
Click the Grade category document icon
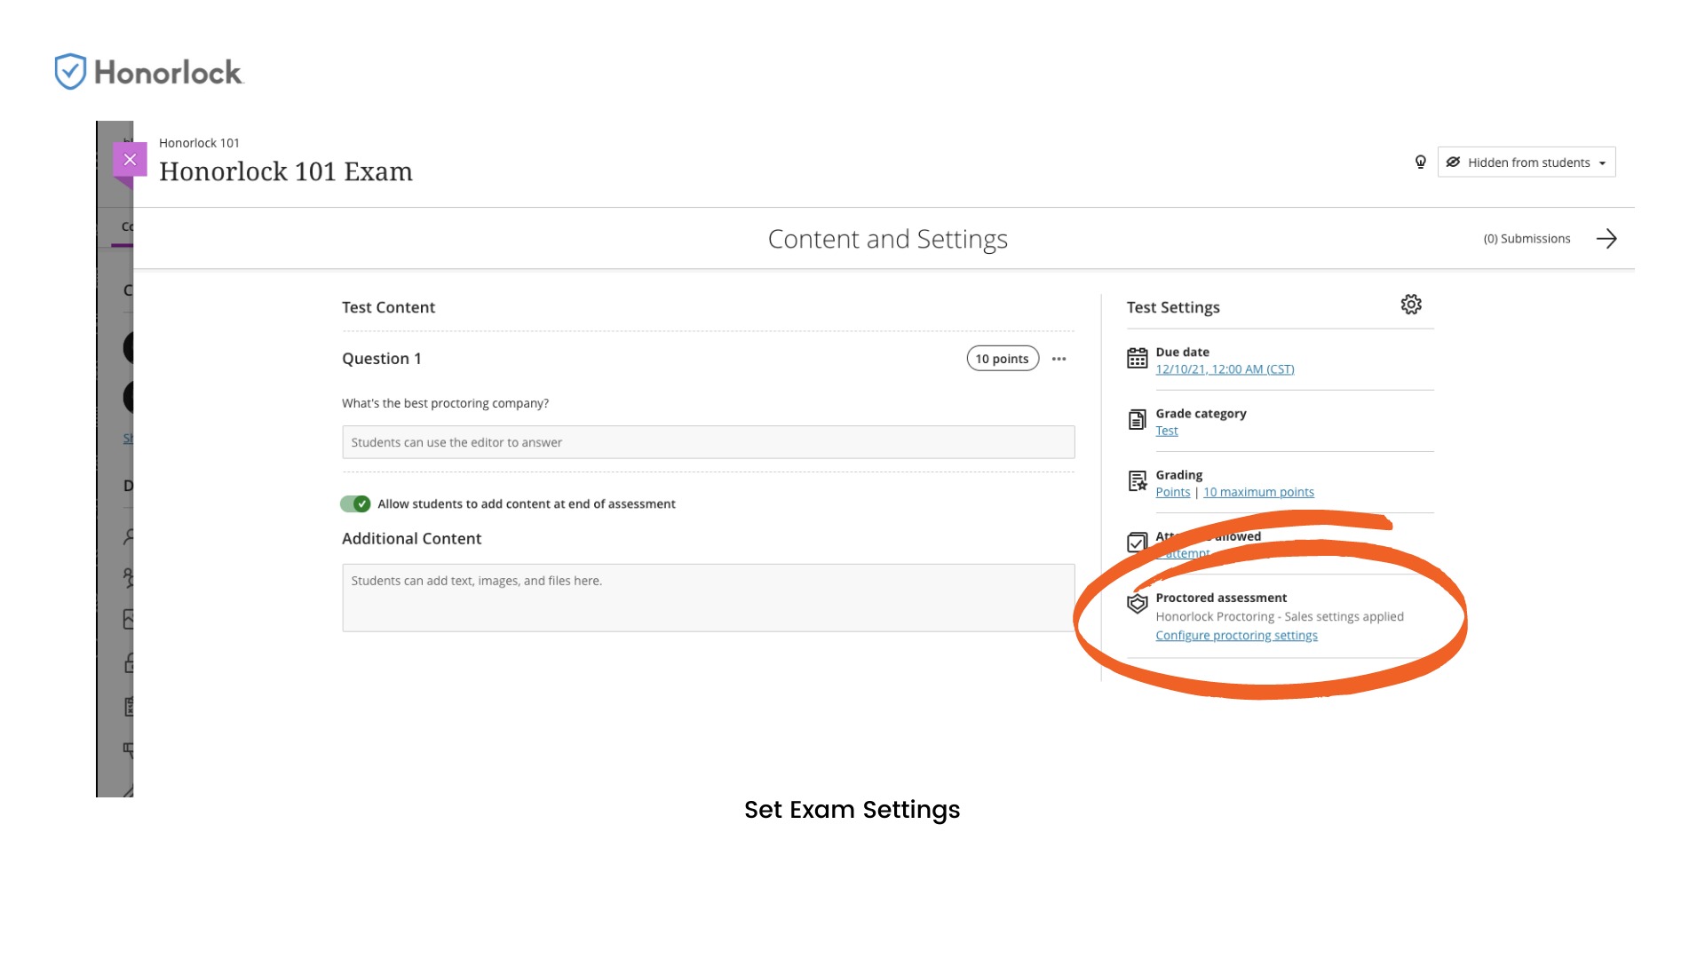pos(1138,420)
